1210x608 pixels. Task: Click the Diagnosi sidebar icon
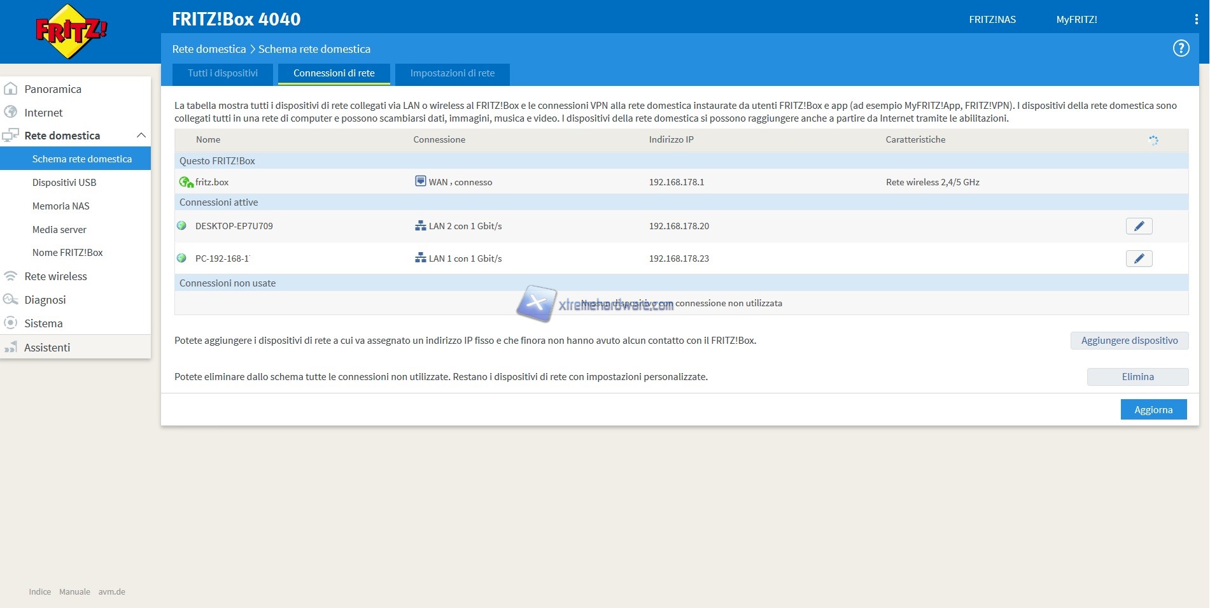coord(11,300)
